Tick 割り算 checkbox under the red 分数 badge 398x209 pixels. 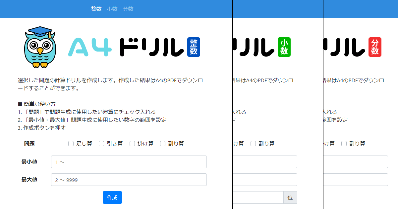point(344,144)
